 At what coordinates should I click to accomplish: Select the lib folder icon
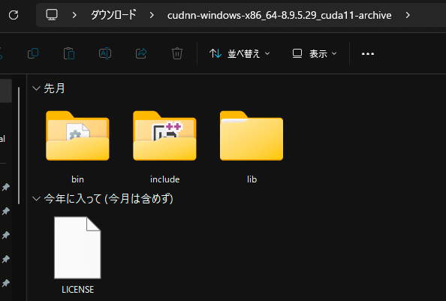click(252, 136)
